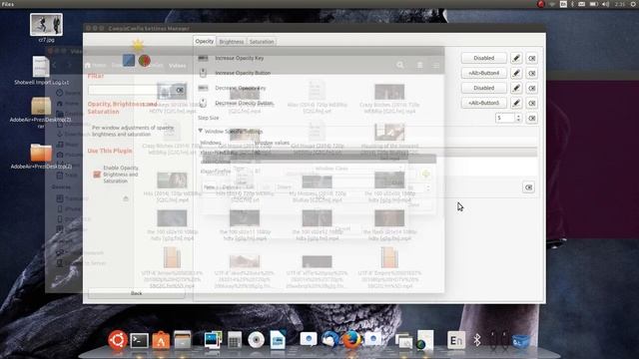639x359 pixels.
Task: Reset Decrease Opacity Button to default
Action: [x=531, y=103]
